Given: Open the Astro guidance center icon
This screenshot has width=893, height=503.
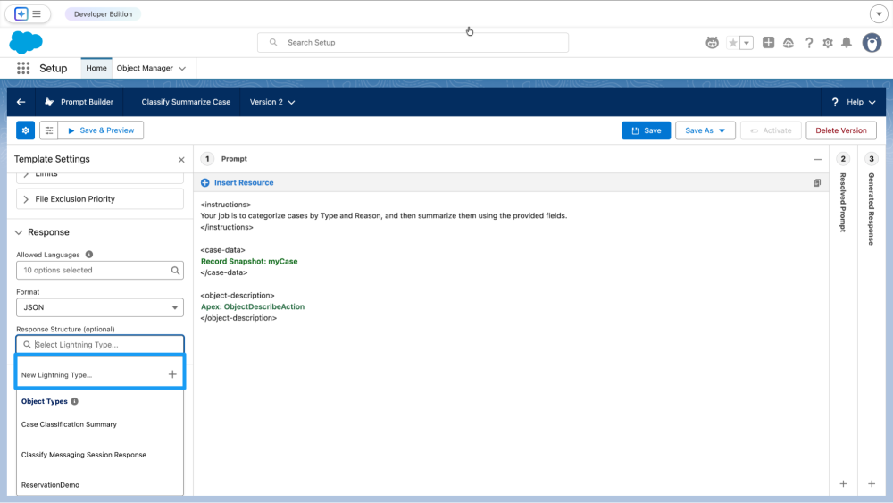Looking at the screenshot, I should [712, 43].
